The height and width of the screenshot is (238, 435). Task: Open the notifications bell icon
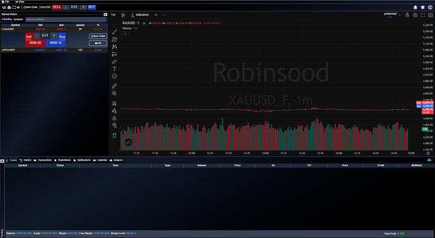(415, 8)
